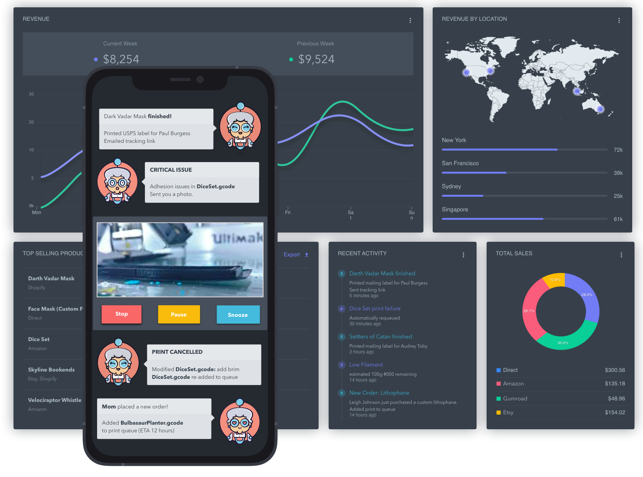Click the Direct legend color swatch
Image resolution: width=643 pixels, height=477 pixels.
click(x=499, y=370)
